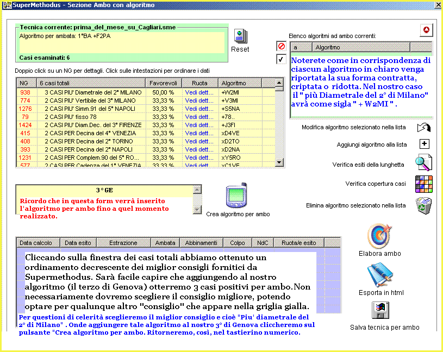Click the plus icon to add algorithm
Viewport: 443px width, 352px height.
425,144
